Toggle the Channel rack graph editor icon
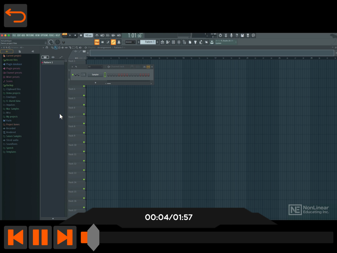Image resolution: width=337 pixels, height=253 pixels. click(145, 67)
